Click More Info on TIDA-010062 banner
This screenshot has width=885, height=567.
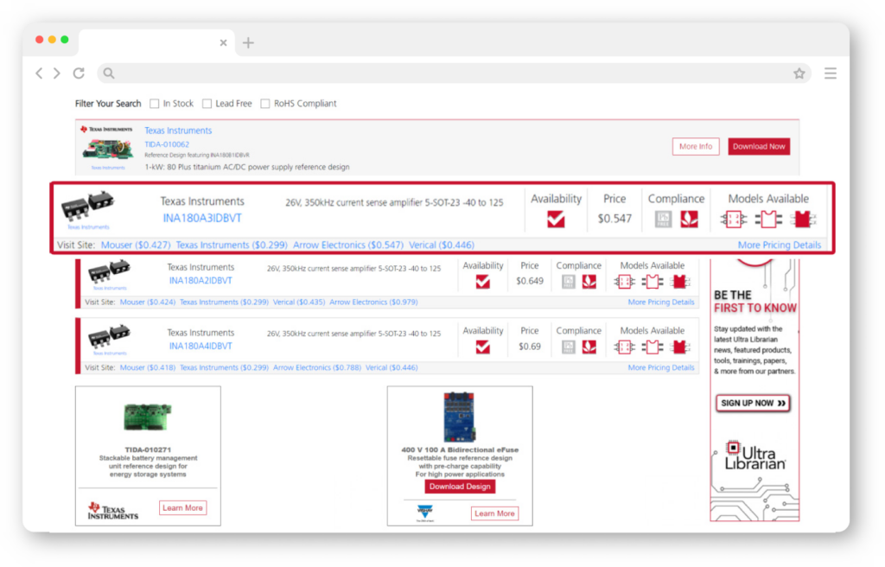[x=696, y=146]
